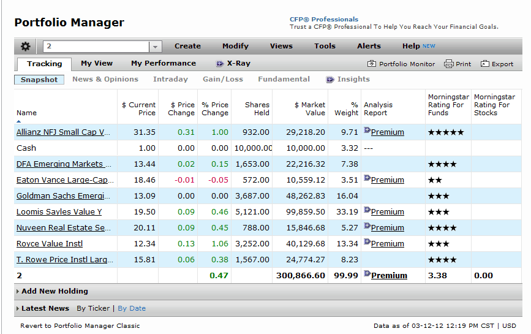Click the Insights tab icon
The width and height of the screenshot is (531, 334).
[x=330, y=80]
